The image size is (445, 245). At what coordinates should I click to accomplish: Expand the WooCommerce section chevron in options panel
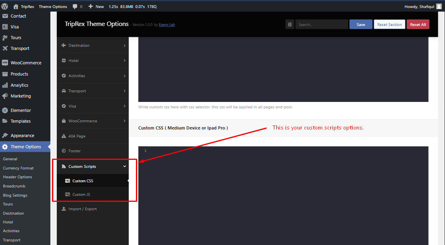[125, 121]
